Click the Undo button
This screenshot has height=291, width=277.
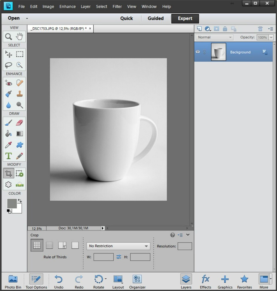59,281
